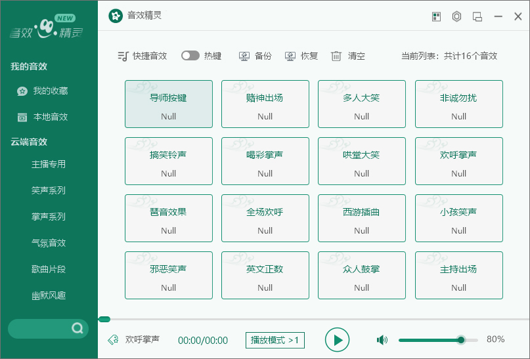This screenshot has width=530, height=359.
Task: Open 本地音效 local sounds in sidebar
Action: [43, 117]
